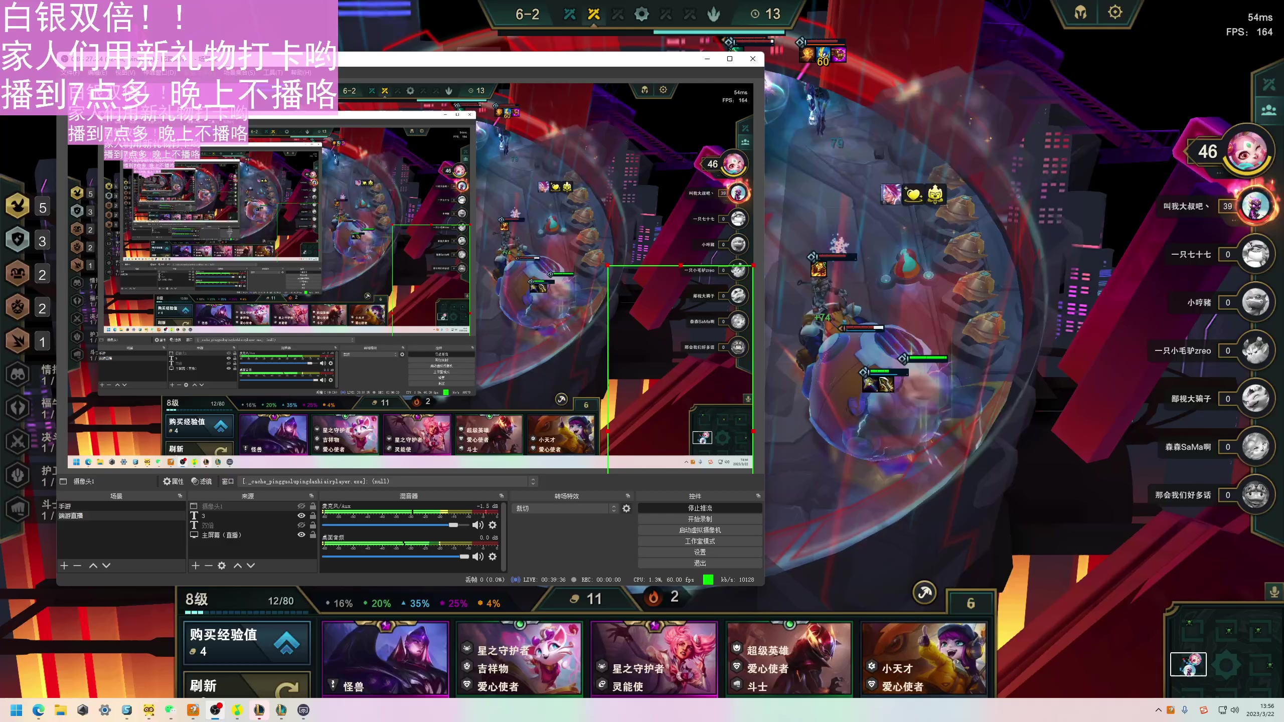Buy 怪兽 champion card in shop
This screenshot has width=1284, height=722.
(385, 659)
